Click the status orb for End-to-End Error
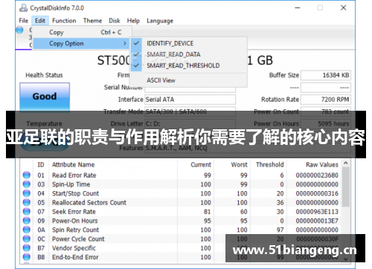This screenshot has width=372, height=269. tap(27, 257)
